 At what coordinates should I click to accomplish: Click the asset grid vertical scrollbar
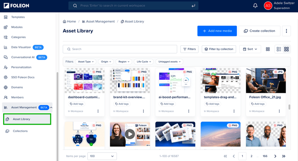pyautogui.click(x=290, y=107)
